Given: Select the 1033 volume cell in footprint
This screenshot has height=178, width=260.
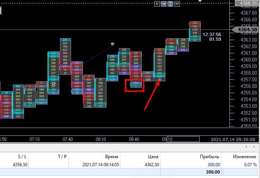Looking at the screenshot, I should pyautogui.click(x=42, y=100).
